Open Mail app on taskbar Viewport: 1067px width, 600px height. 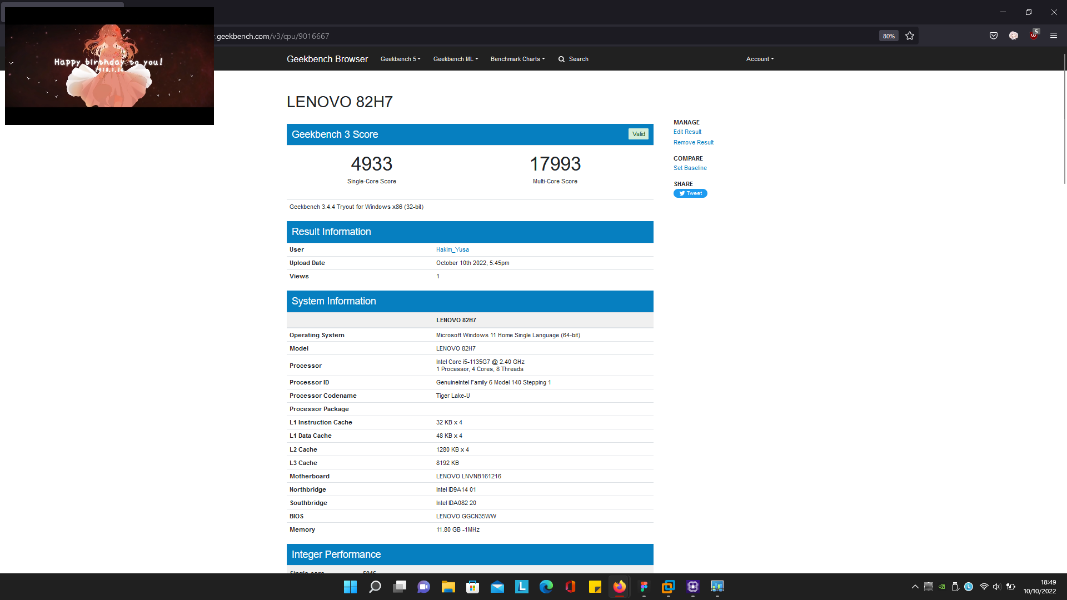497,587
